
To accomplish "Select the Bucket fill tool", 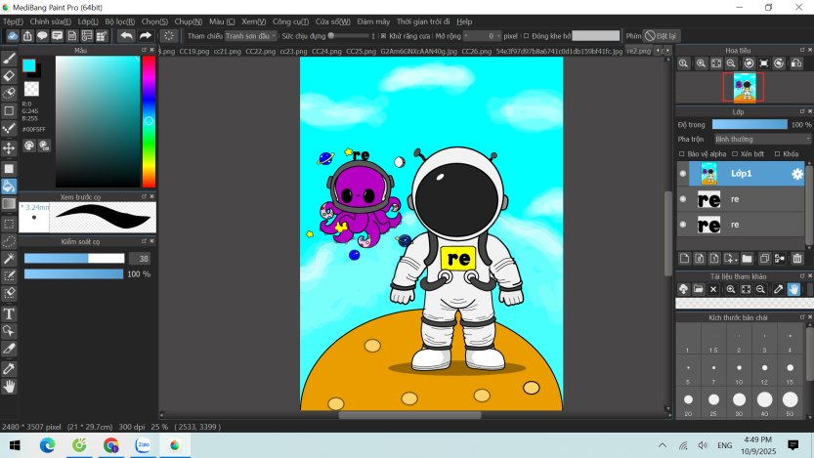I will tap(9, 187).
